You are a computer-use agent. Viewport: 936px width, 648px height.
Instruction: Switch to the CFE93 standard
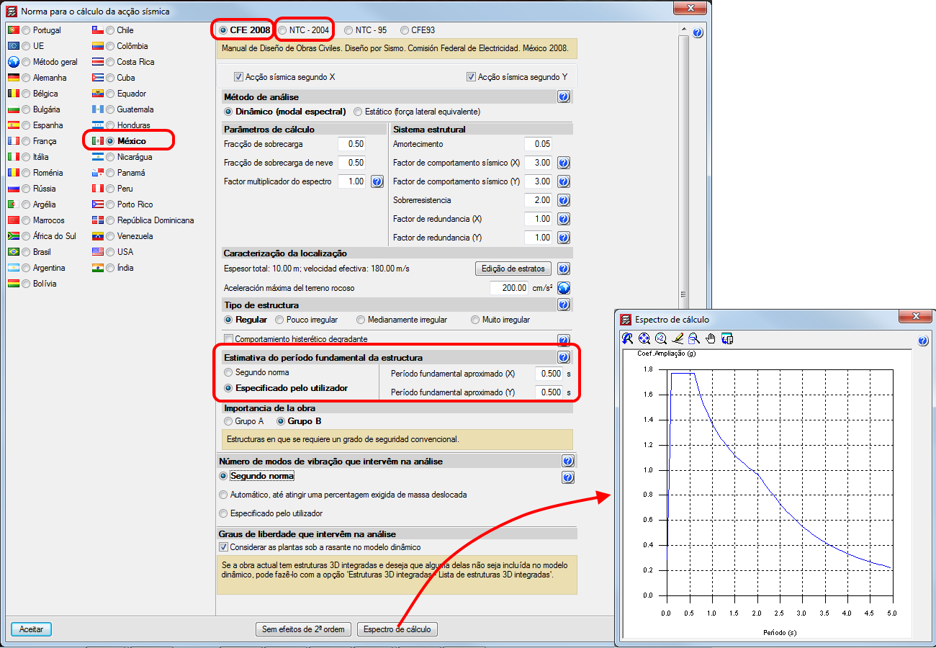[x=405, y=30]
